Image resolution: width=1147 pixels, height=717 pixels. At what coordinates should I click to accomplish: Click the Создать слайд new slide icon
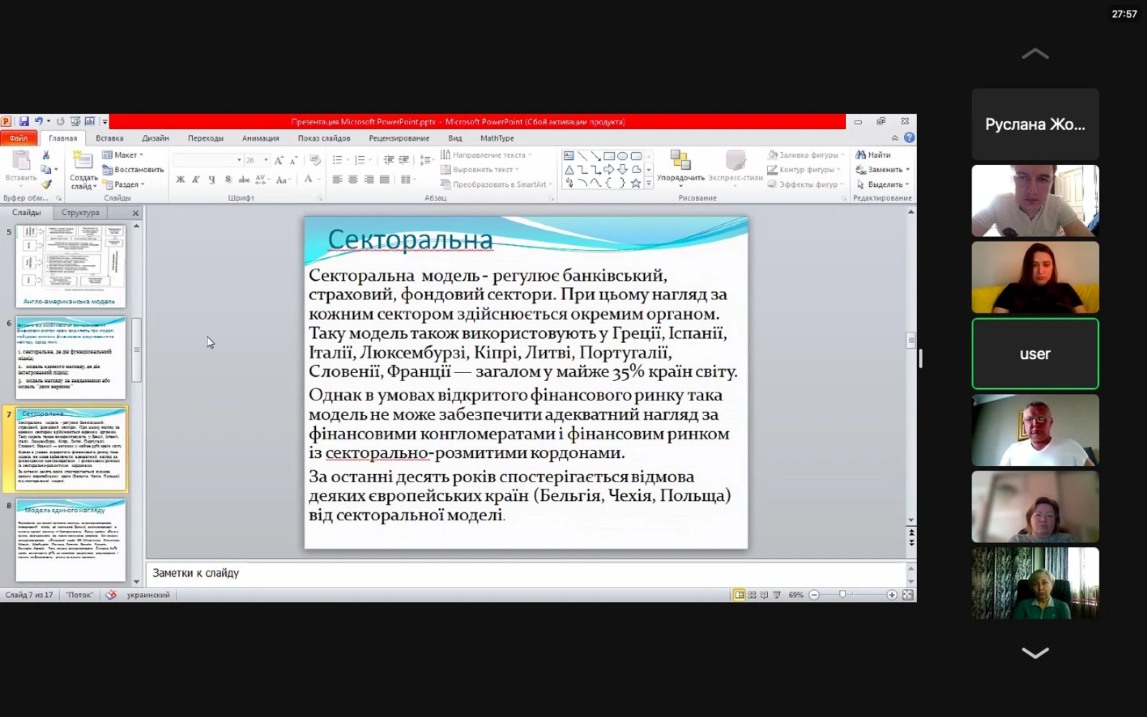[83, 163]
